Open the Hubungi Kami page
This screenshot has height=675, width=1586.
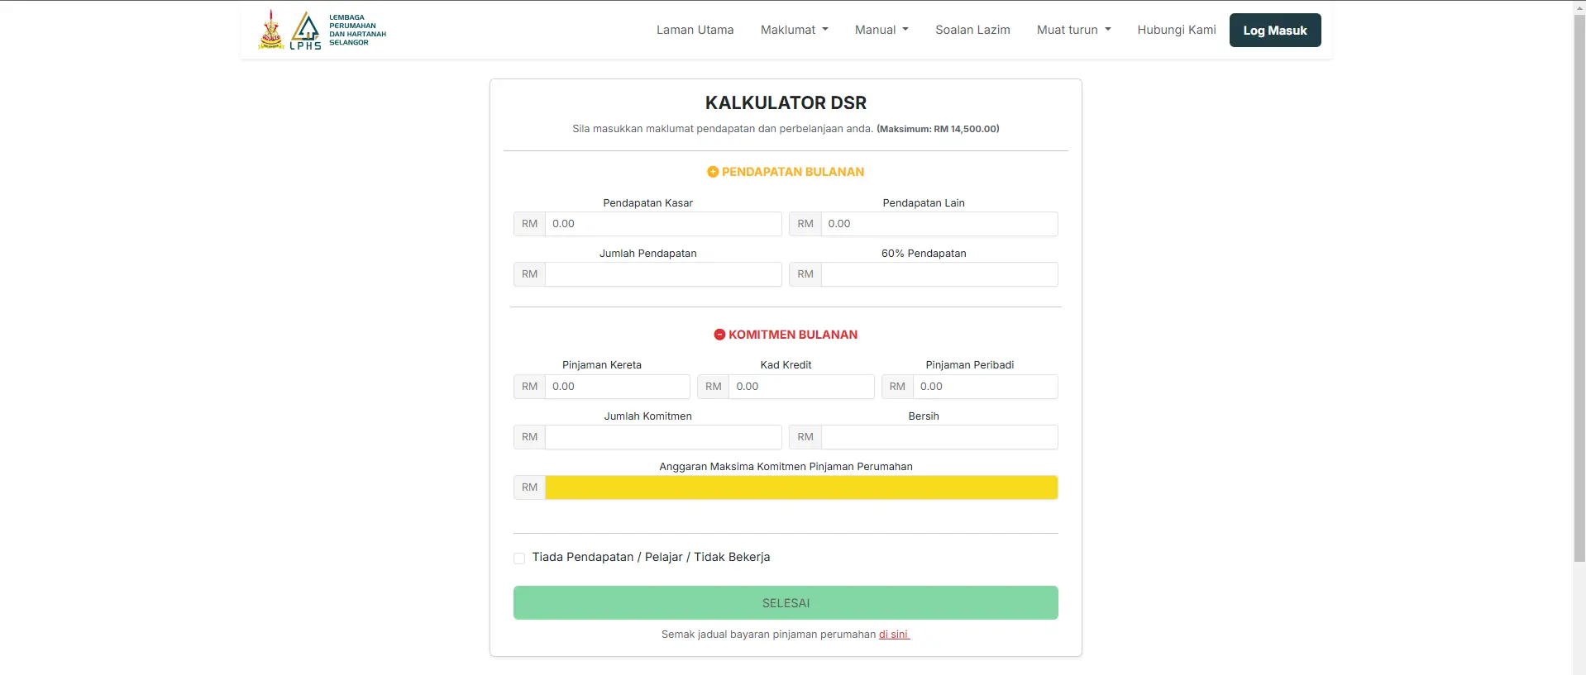[x=1176, y=30]
